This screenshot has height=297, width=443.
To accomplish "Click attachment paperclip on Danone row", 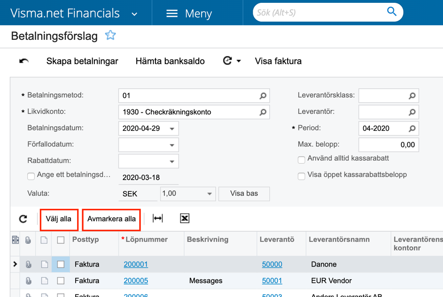I will pyautogui.click(x=28, y=264).
